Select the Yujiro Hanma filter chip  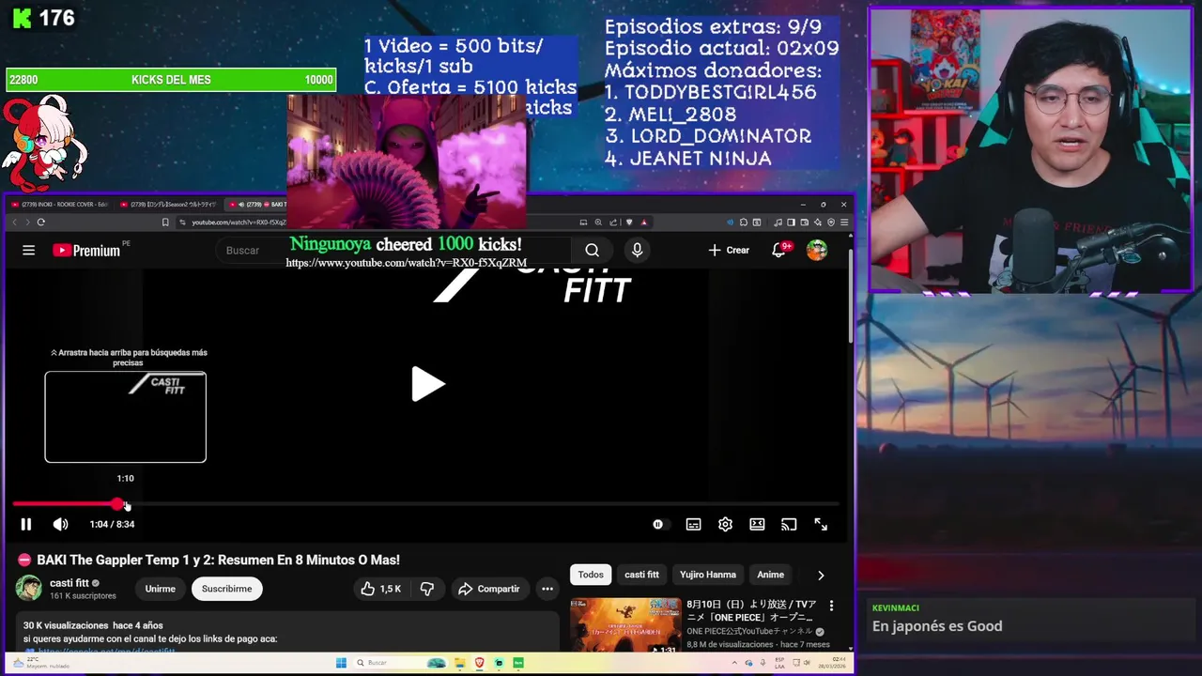[708, 575]
